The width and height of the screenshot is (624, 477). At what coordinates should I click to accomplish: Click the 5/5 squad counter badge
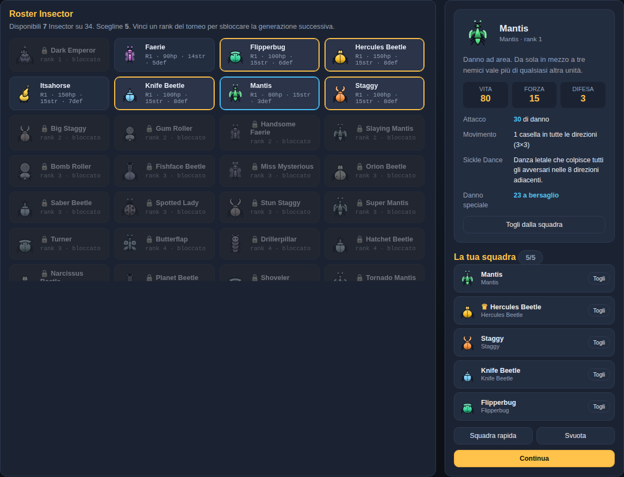pos(531,257)
